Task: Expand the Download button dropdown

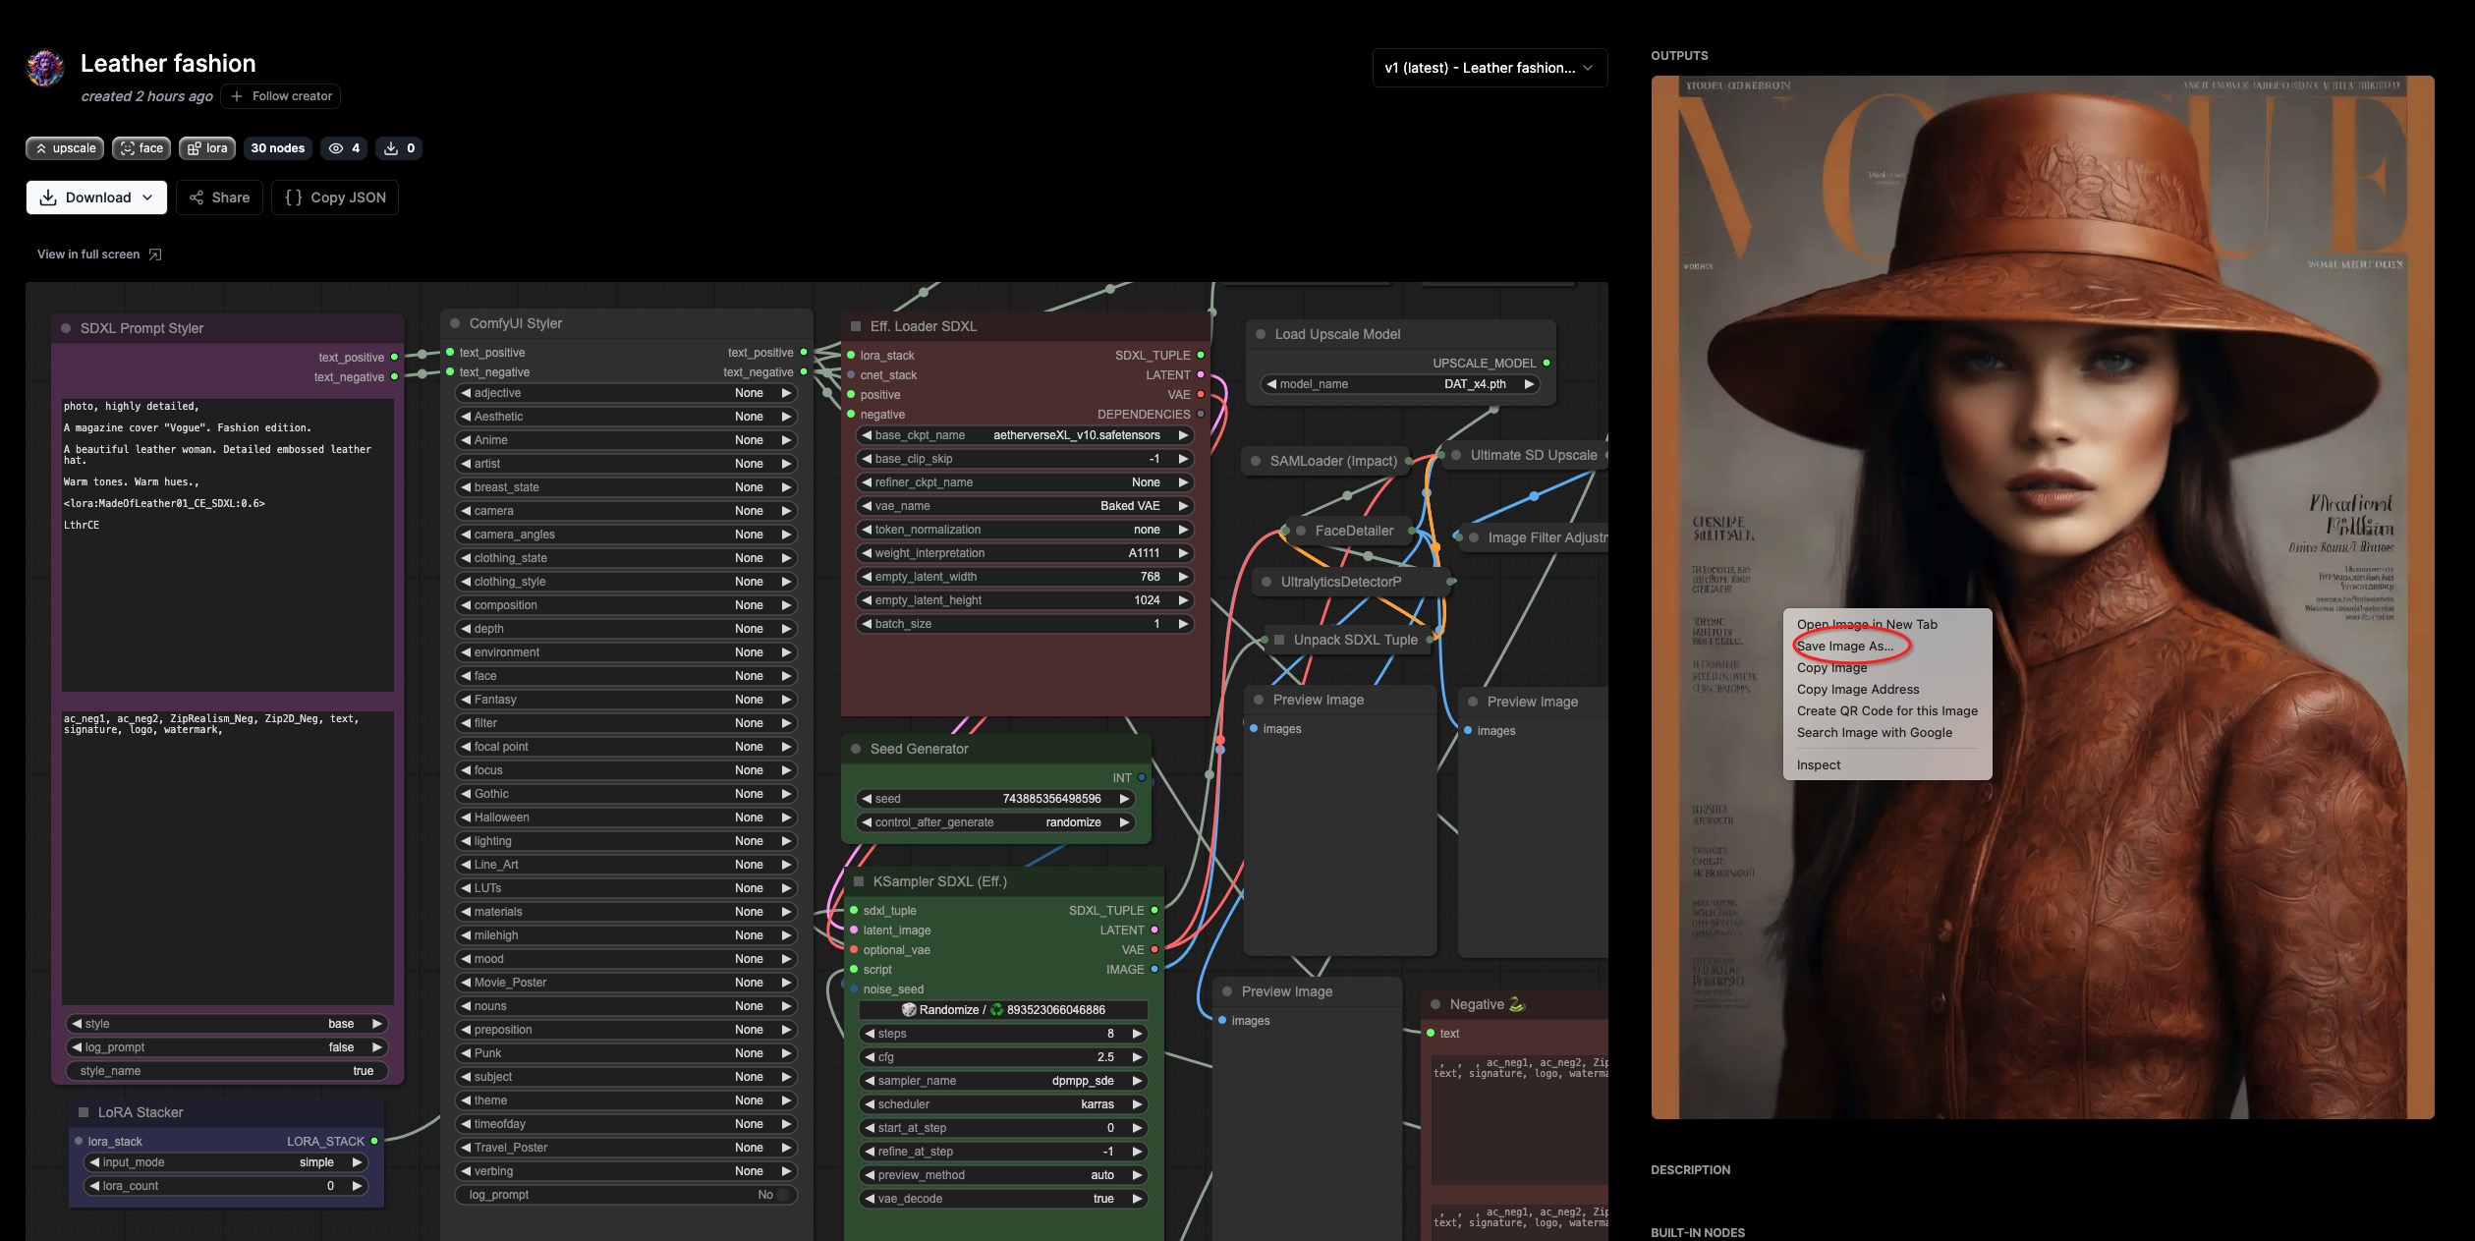Action: (147, 197)
